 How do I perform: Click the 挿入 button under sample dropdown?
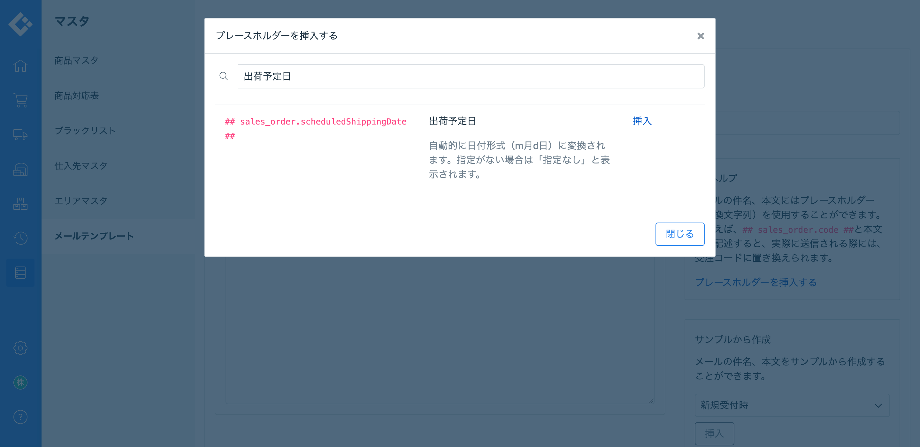click(x=714, y=434)
